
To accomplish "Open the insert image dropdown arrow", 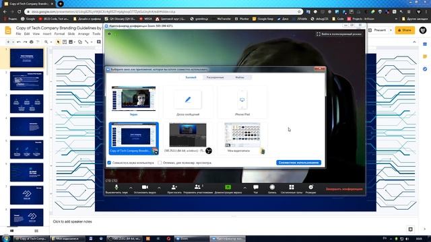I will point(75,42).
